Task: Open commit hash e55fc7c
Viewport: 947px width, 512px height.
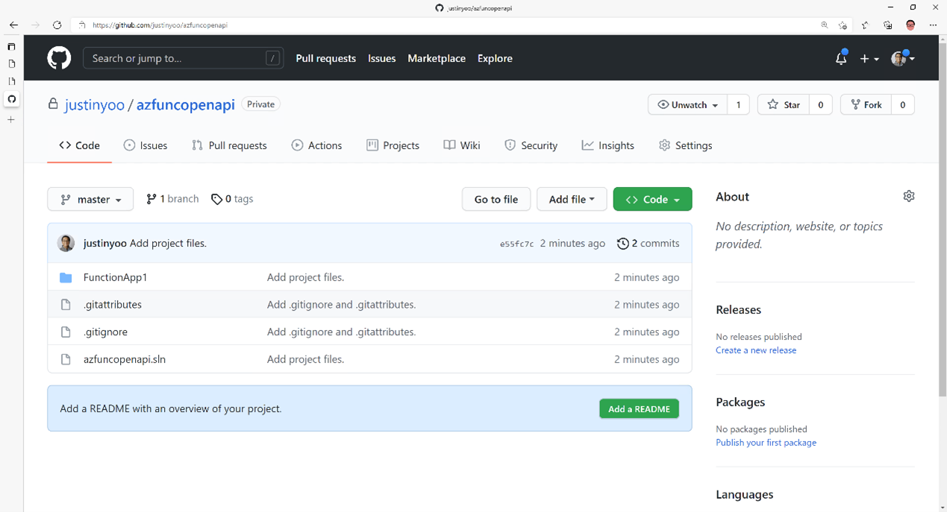Action: 516,244
